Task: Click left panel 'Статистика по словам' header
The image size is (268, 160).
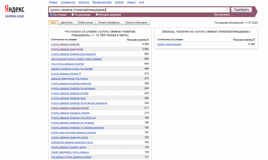Action: 64,40
